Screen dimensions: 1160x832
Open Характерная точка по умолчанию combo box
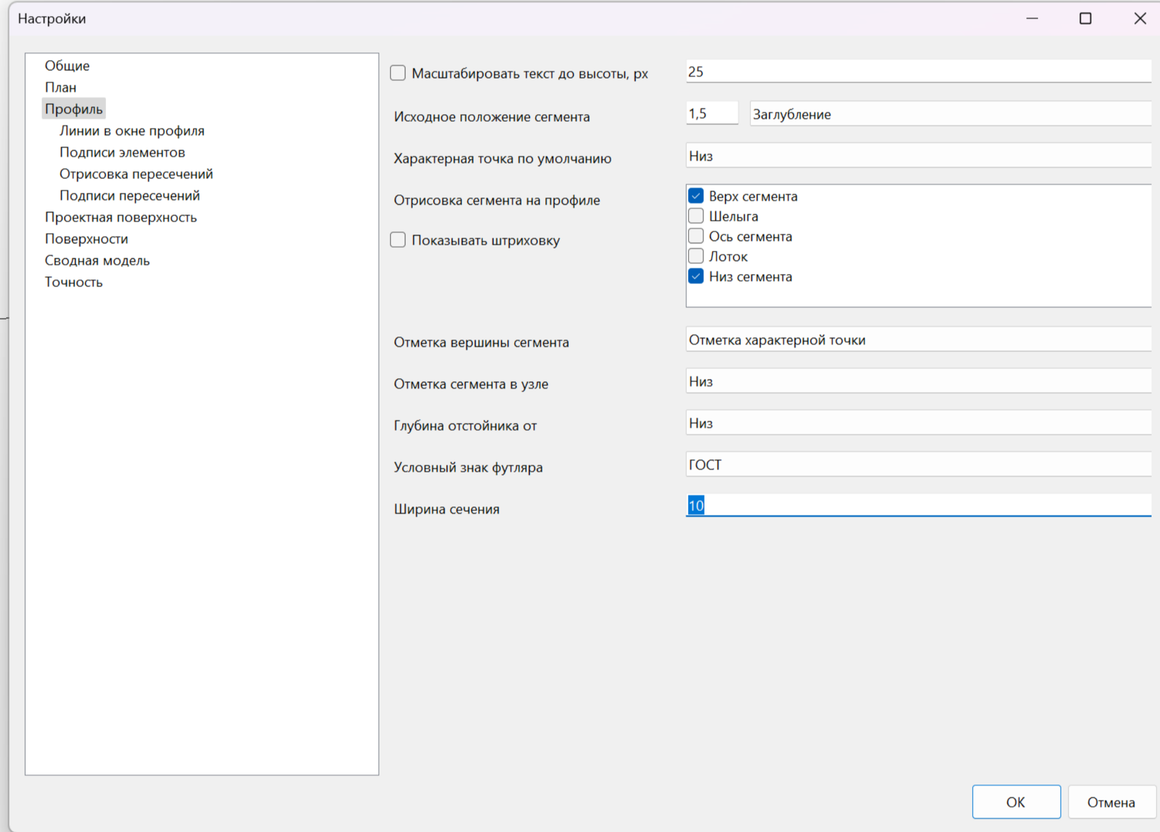917,156
